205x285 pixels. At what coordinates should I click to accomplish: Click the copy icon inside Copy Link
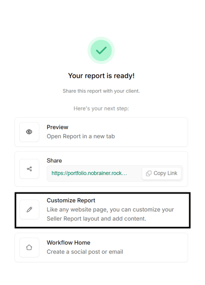point(149,174)
